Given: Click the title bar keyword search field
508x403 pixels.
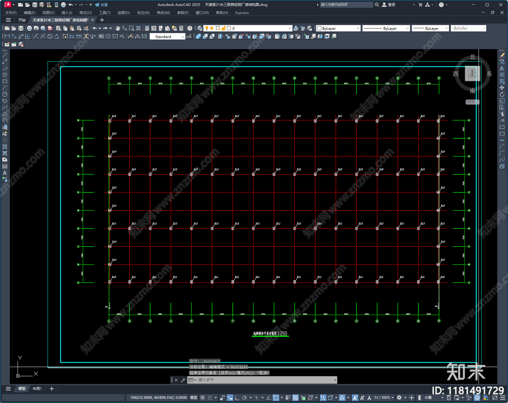Looking at the screenshot, I should click(346, 5).
